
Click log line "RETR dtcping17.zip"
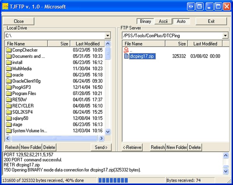(x=22, y=165)
